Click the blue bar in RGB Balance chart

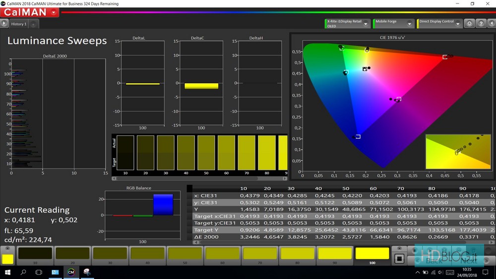pyautogui.click(x=163, y=205)
